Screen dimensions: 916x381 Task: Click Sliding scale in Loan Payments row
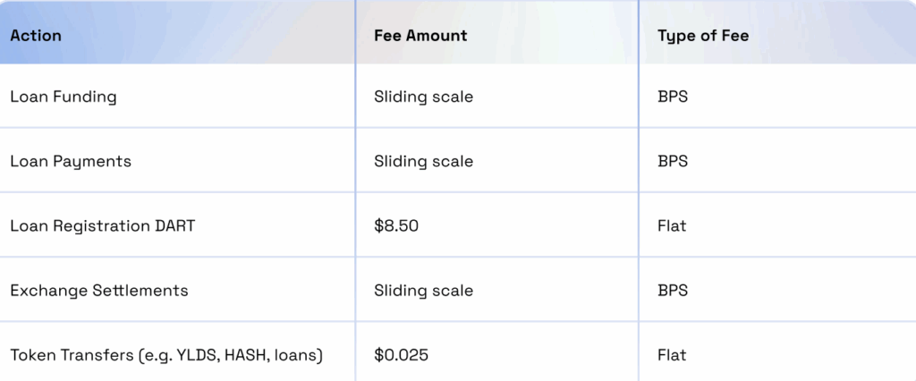[423, 161]
